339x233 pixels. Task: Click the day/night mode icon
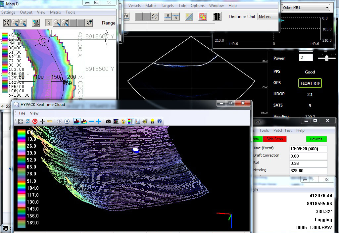click(x=189, y=17)
